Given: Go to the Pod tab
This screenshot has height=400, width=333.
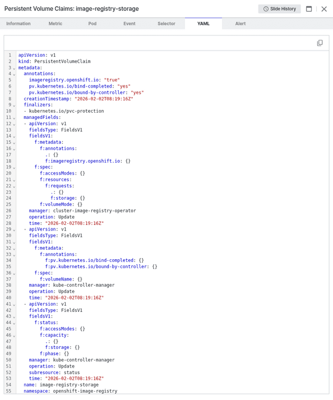Looking at the screenshot, I should 92,24.
